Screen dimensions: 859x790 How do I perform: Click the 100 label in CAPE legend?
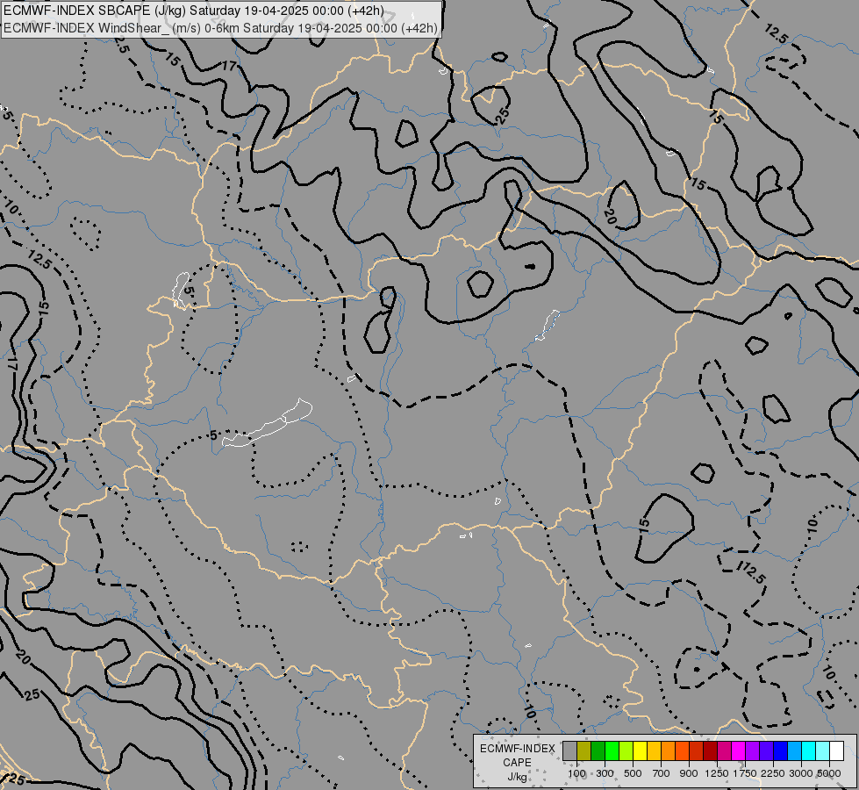coord(576,773)
